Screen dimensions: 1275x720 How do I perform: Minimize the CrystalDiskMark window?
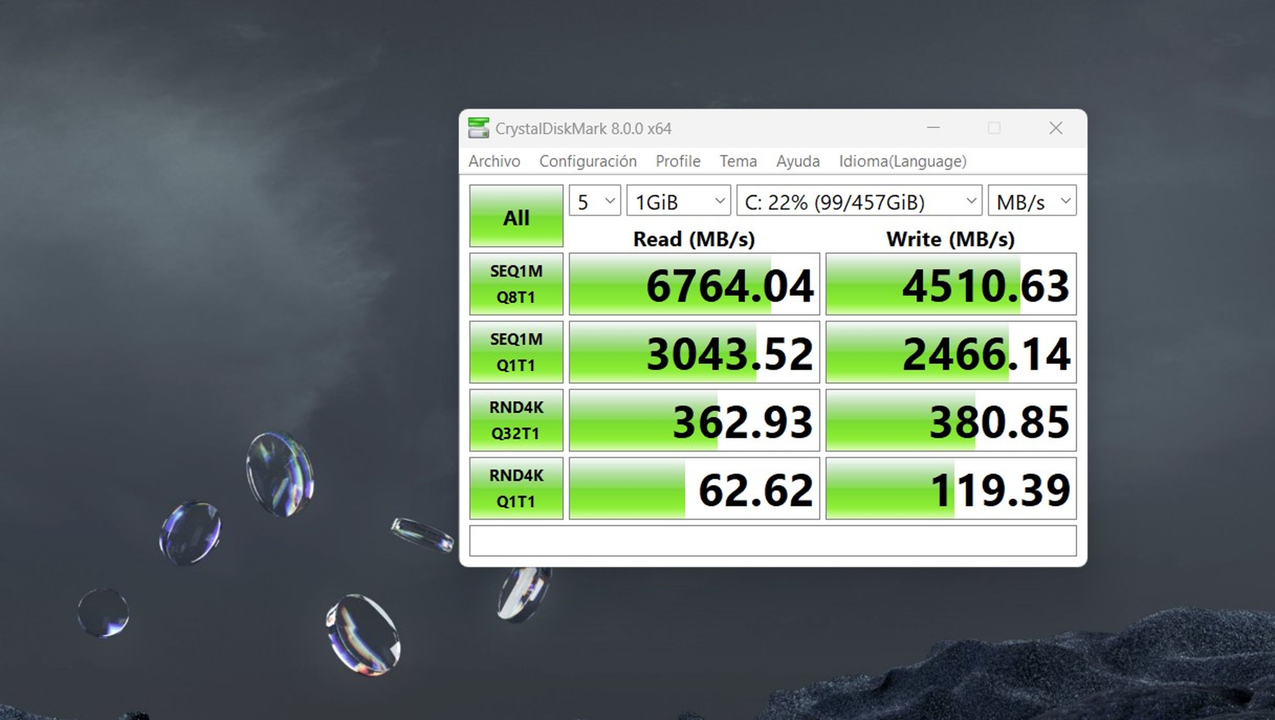point(933,128)
